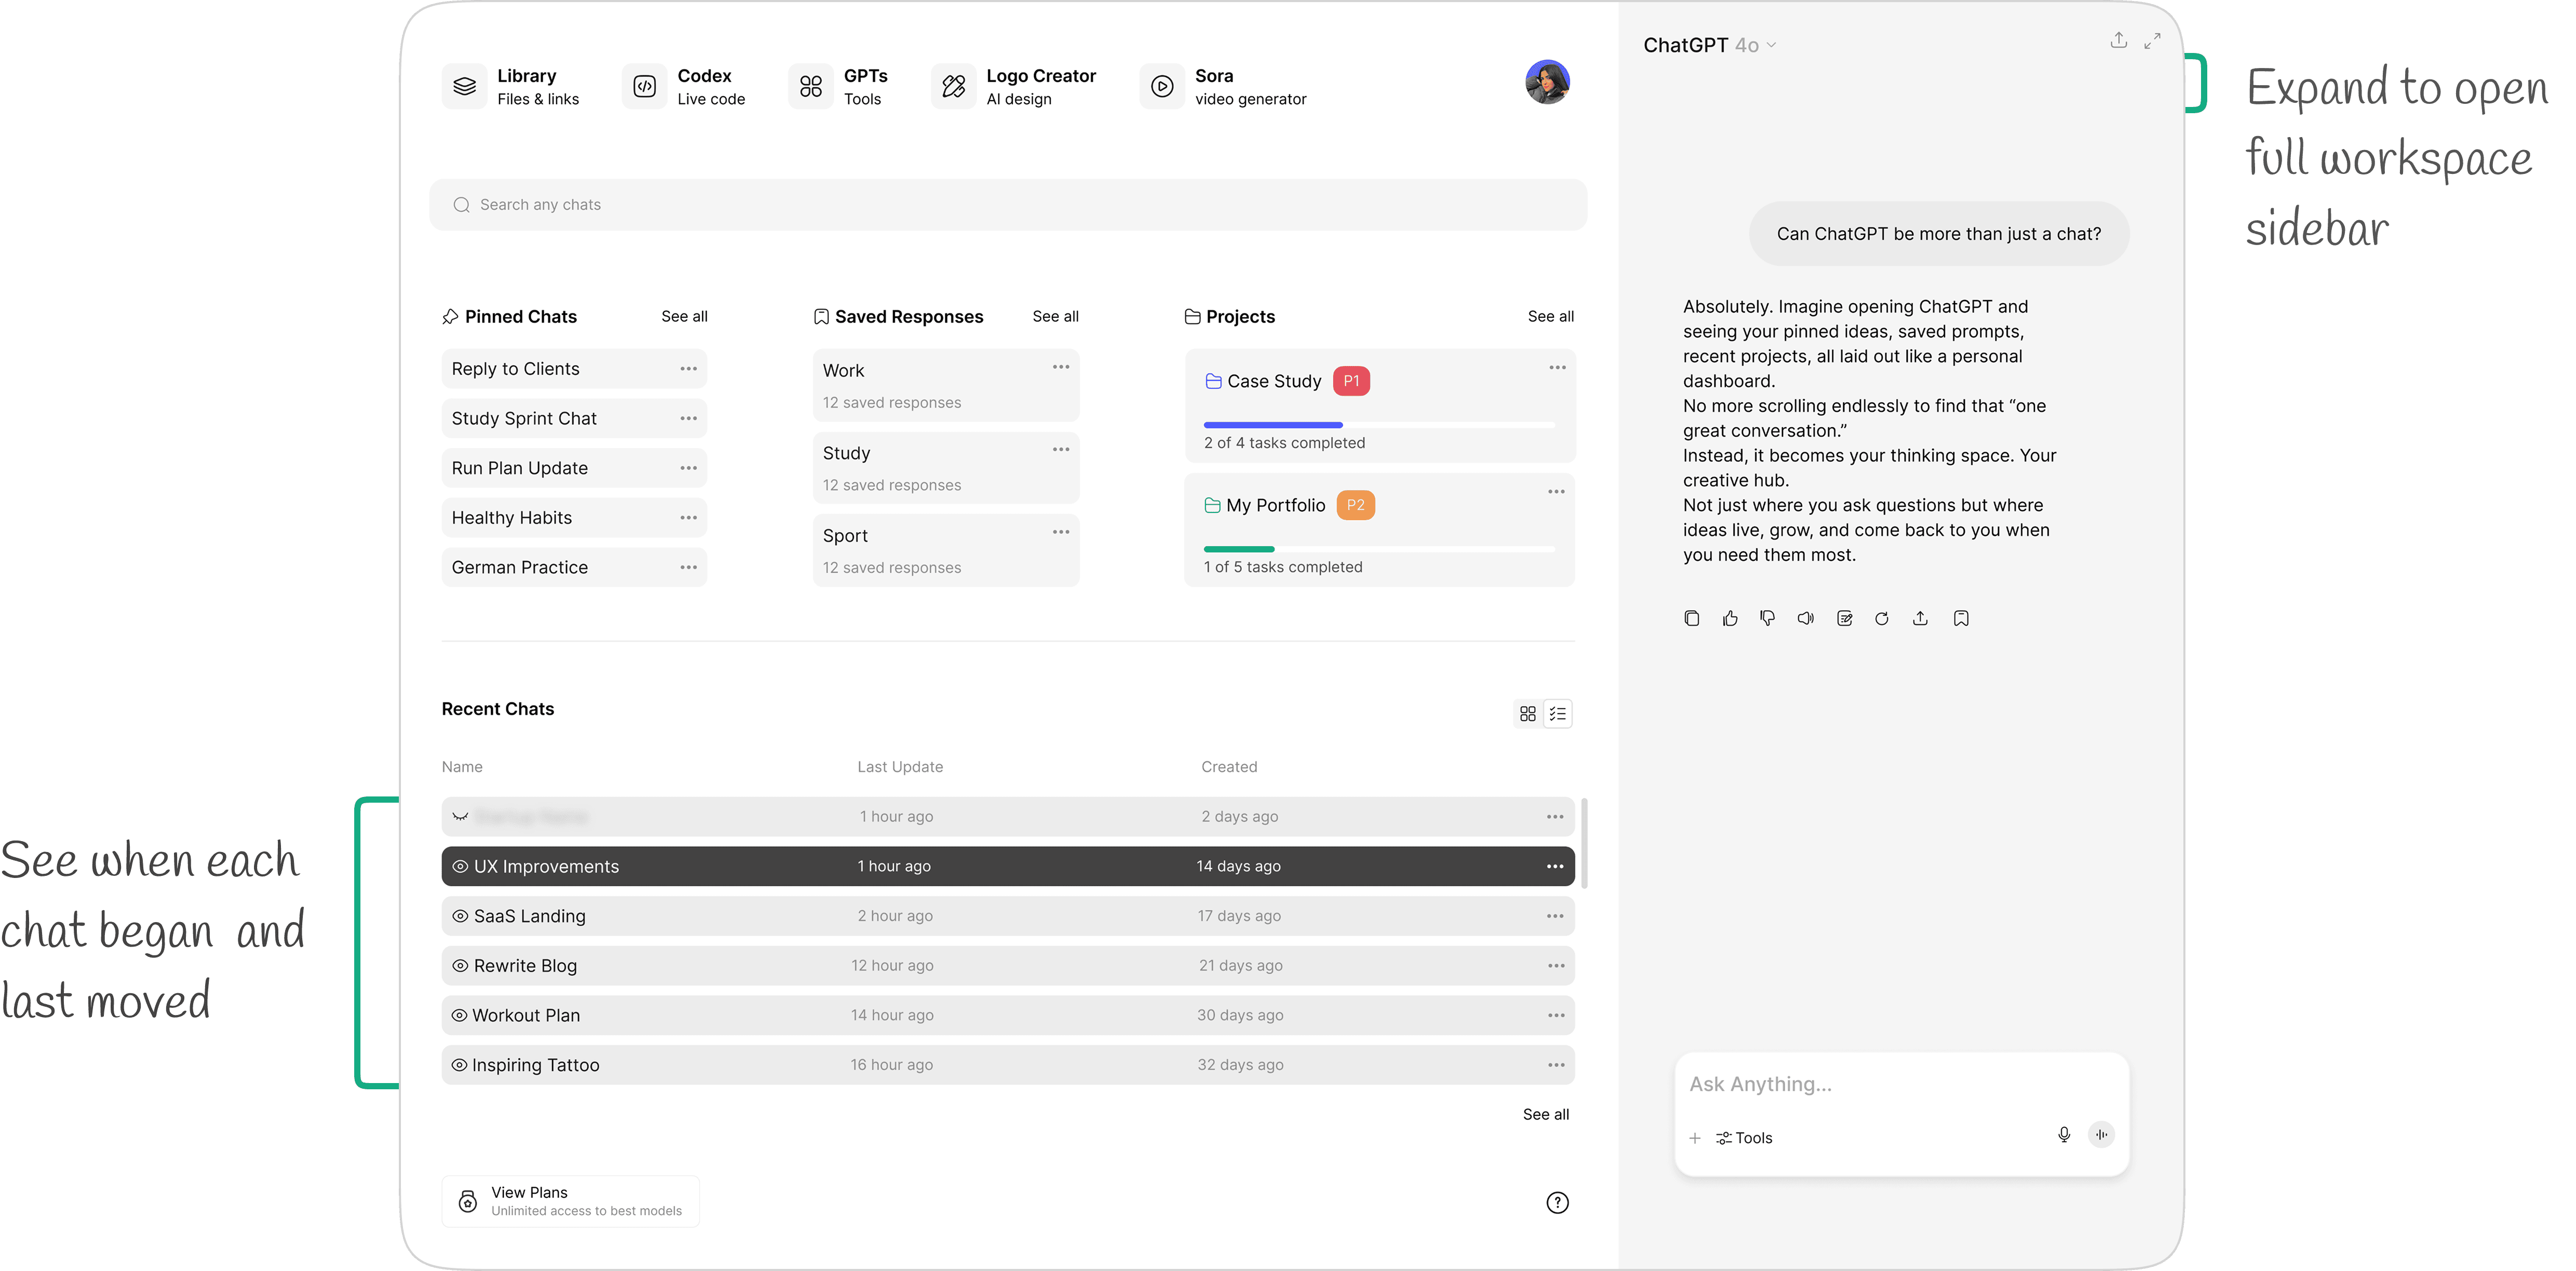Open options menu for Reply to Clients

coord(688,369)
